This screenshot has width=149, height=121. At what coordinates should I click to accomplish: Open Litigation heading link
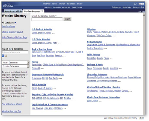[91, 29]
